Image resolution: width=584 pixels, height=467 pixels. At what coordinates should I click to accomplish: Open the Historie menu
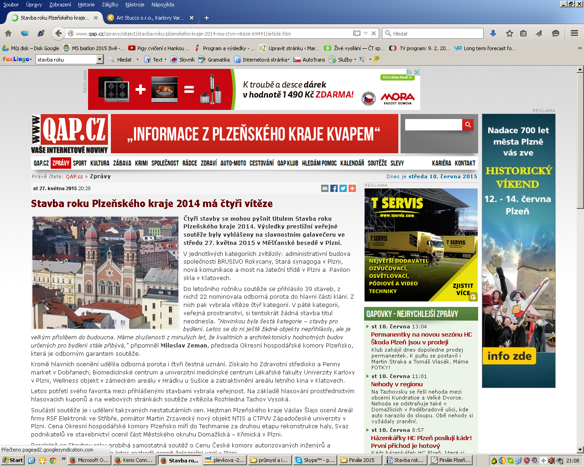tap(86, 5)
